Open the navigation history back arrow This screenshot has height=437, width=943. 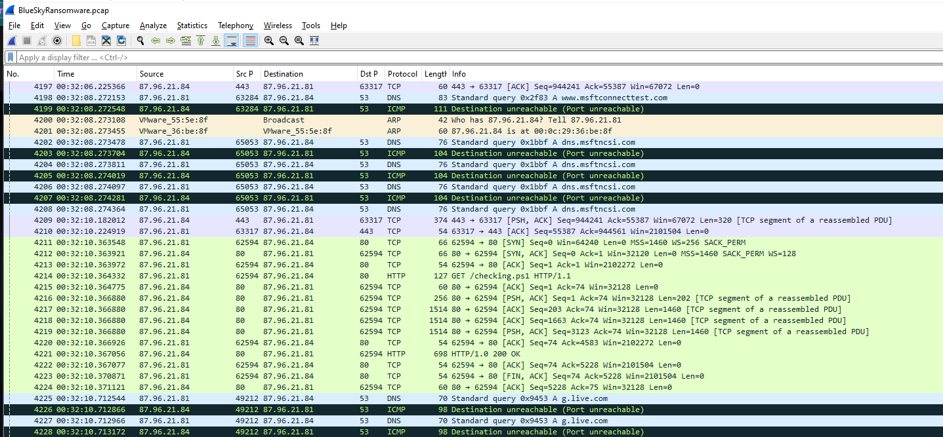tap(155, 40)
